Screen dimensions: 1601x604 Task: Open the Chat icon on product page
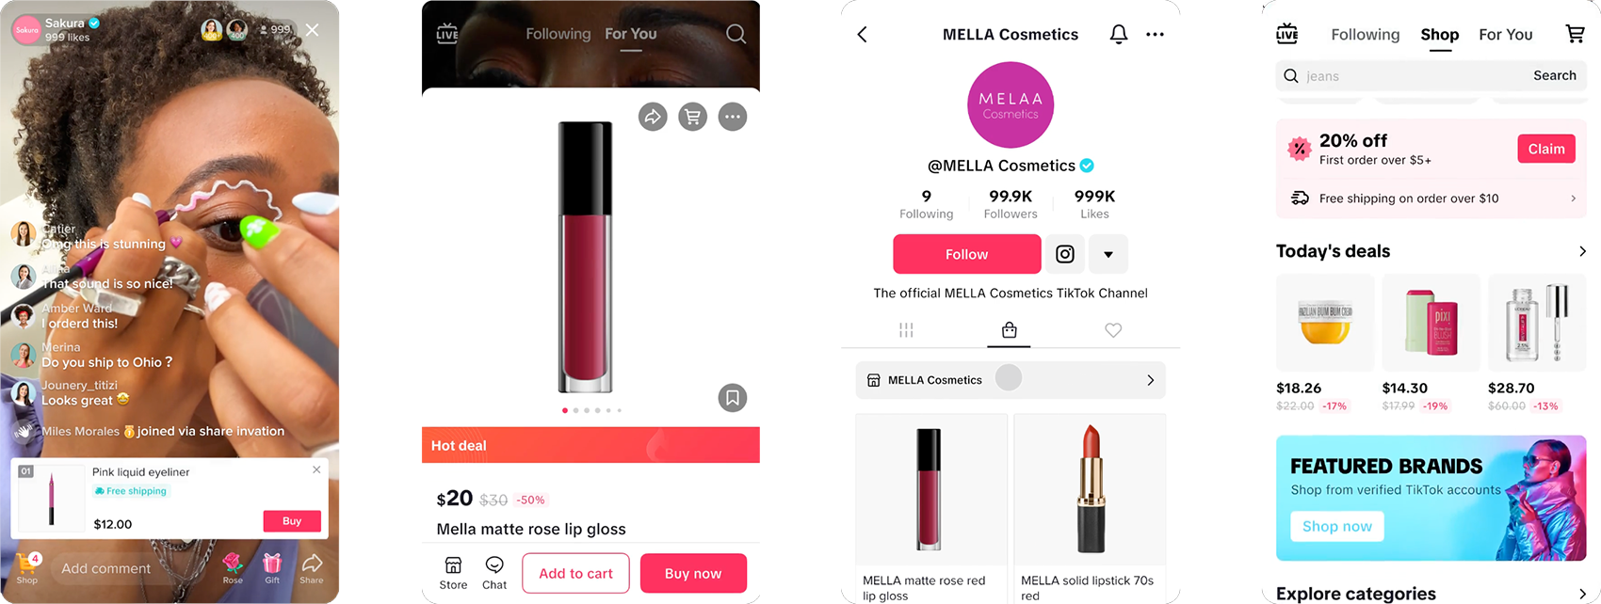click(494, 573)
